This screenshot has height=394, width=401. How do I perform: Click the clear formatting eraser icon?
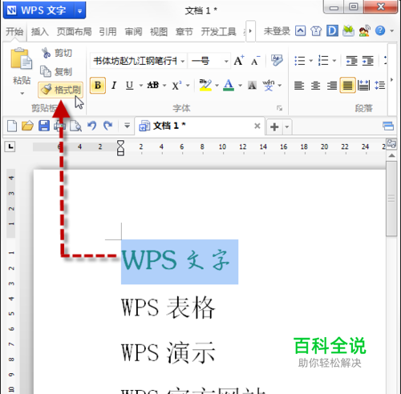click(x=277, y=61)
